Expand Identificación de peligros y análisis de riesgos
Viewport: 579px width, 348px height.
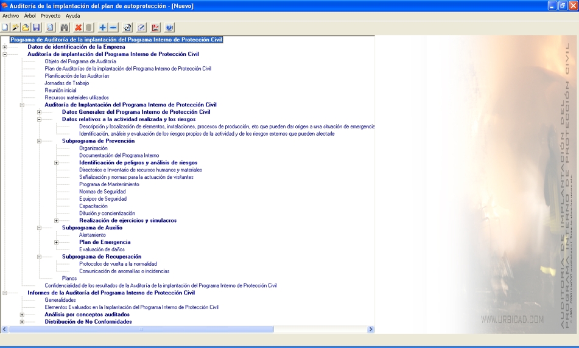click(x=57, y=162)
